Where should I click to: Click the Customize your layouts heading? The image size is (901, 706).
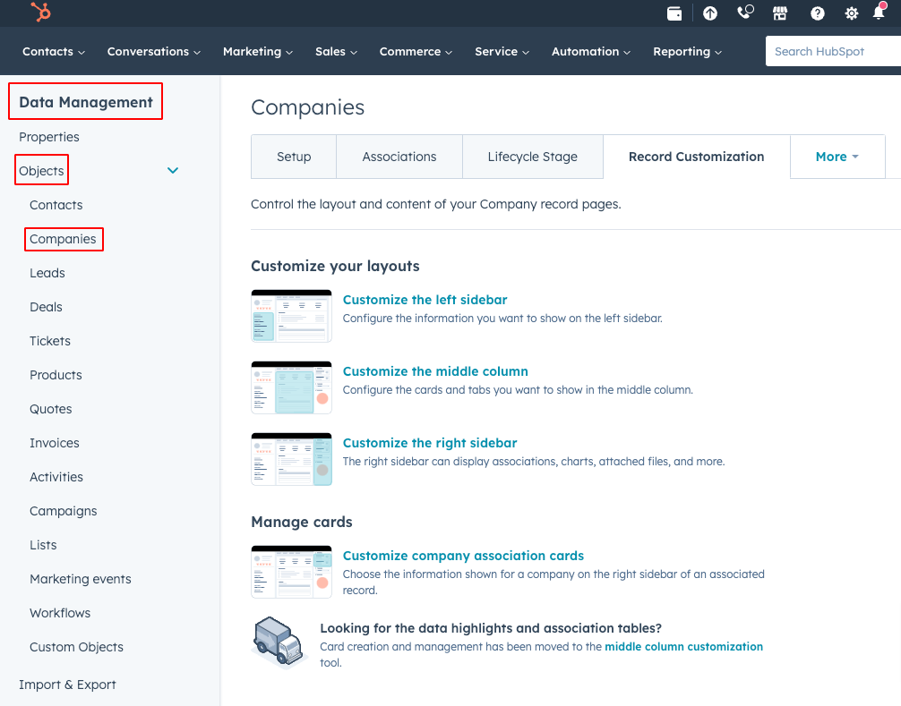[x=335, y=267]
